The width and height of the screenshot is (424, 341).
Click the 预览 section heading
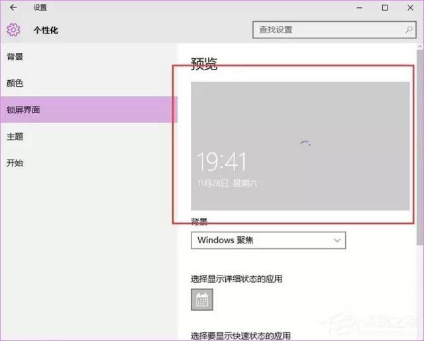click(x=204, y=64)
